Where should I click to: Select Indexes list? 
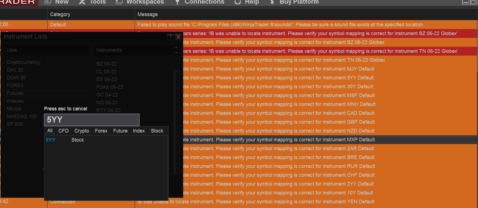pos(15,101)
